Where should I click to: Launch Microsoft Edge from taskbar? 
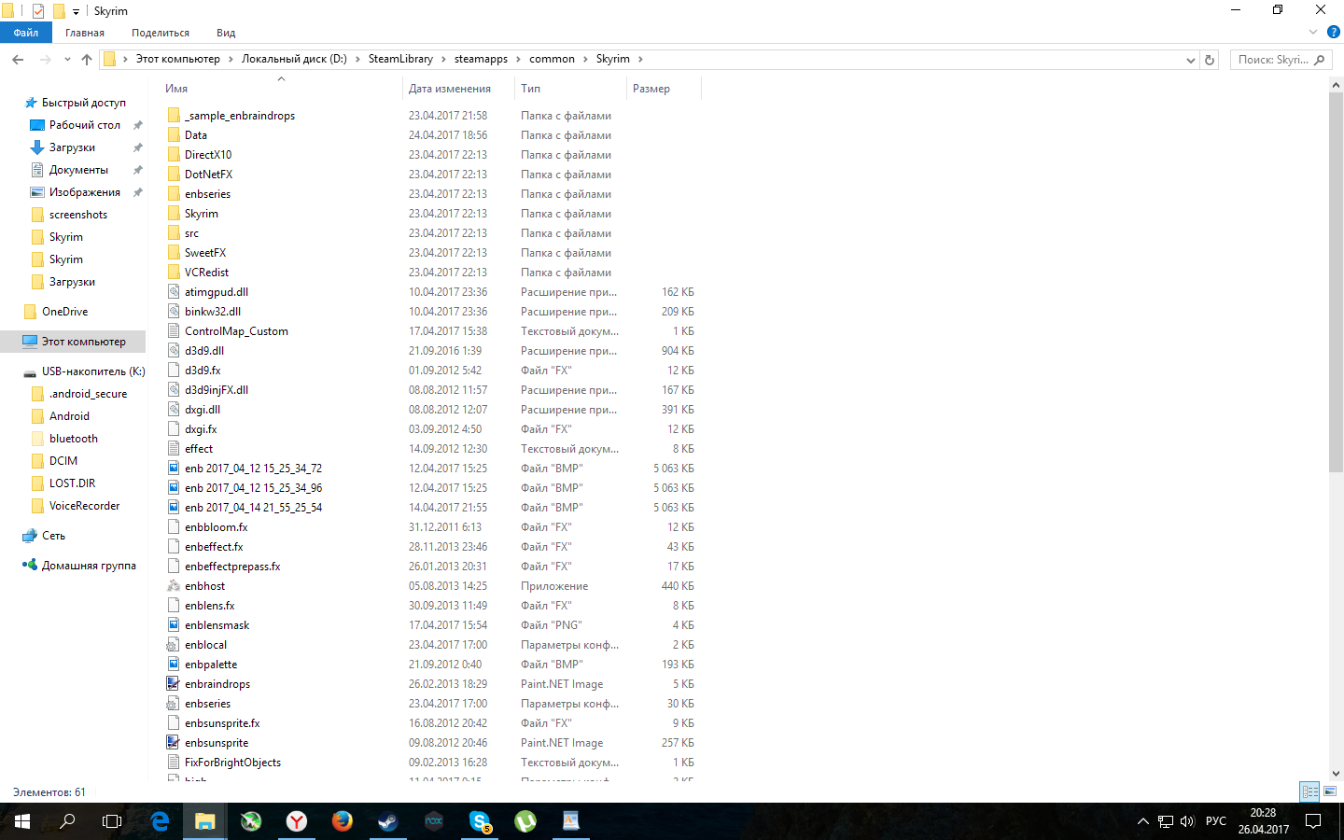[160, 821]
